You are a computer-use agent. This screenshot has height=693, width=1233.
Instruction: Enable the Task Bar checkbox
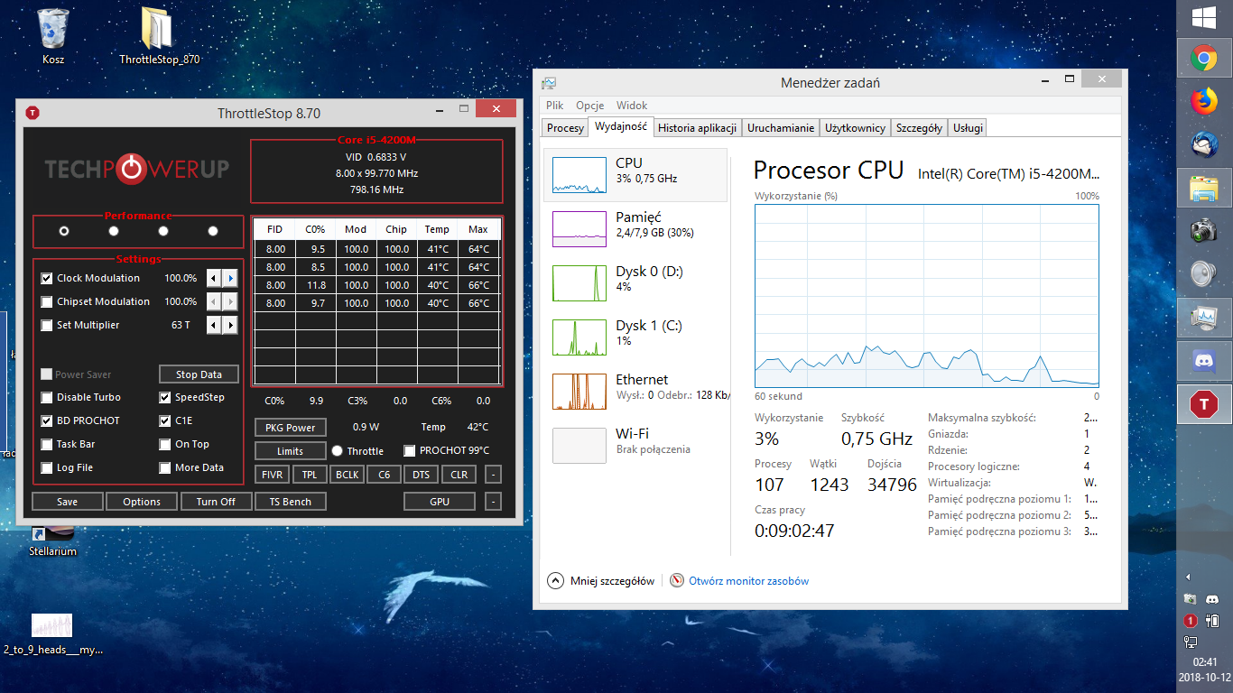click(x=47, y=444)
